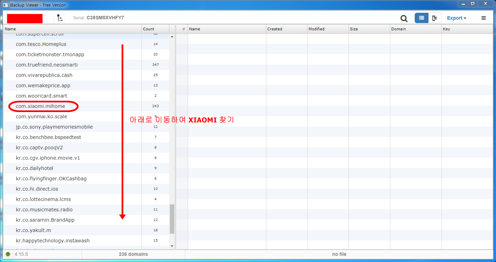Image resolution: width=496 pixels, height=262 pixels.
Task: Click the 236 domains status text
Action: pyautogui.click(x=133, y=254)
